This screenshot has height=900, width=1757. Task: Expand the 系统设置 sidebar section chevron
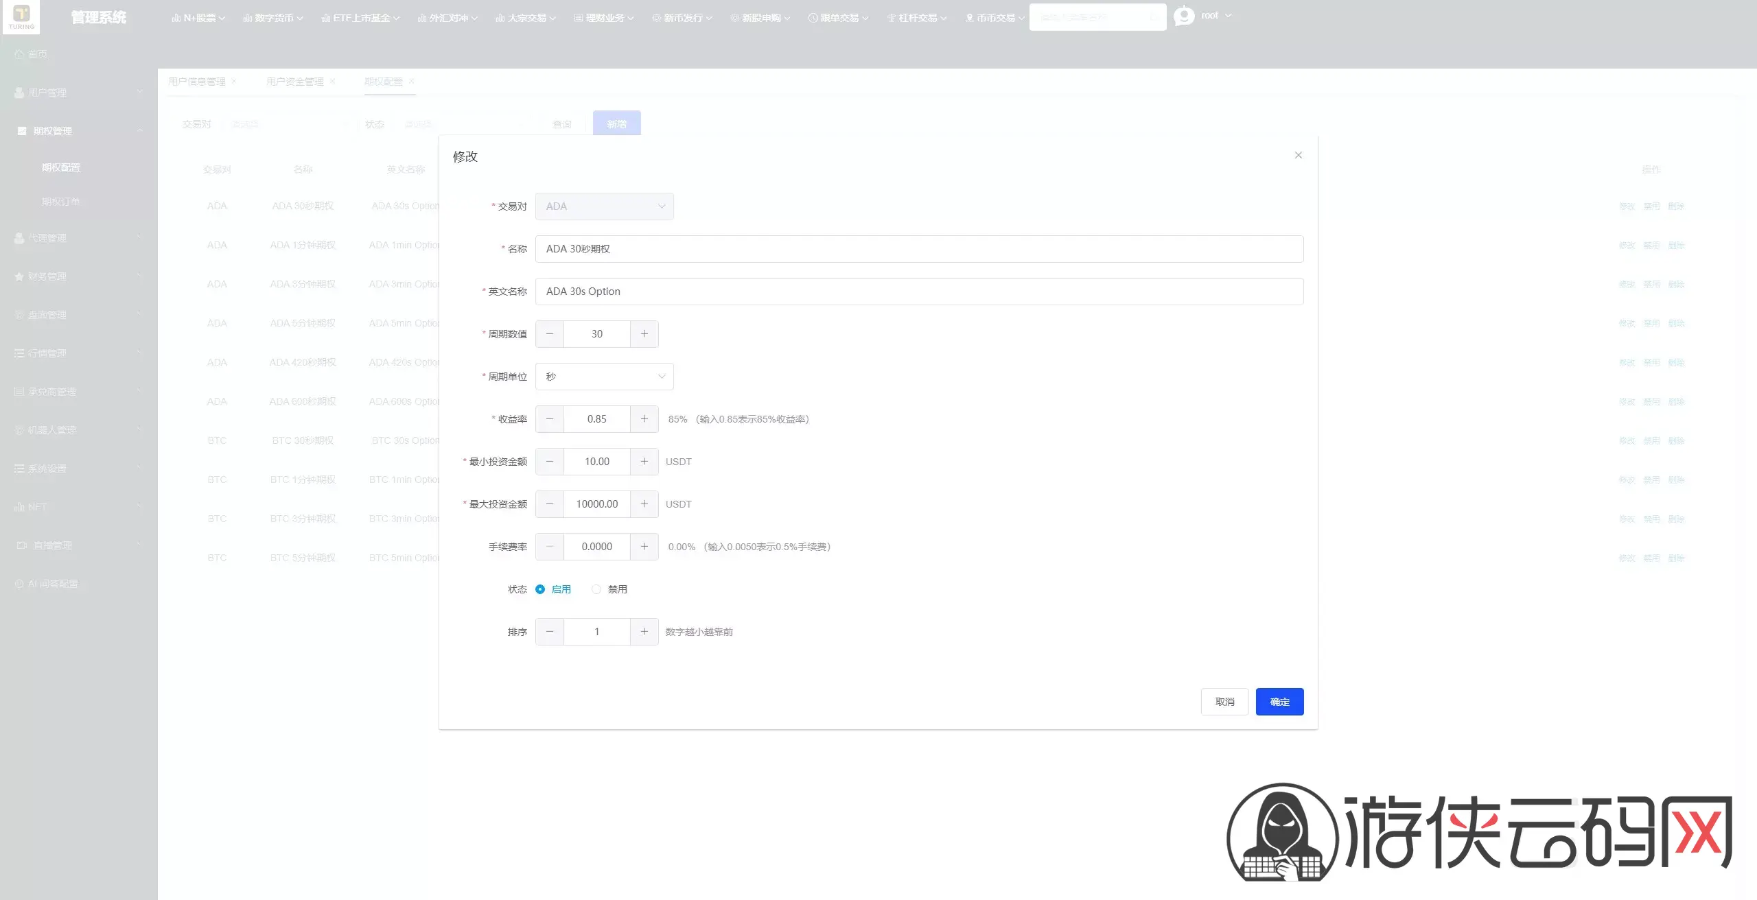pyautogui.click(x=140, y=469)
